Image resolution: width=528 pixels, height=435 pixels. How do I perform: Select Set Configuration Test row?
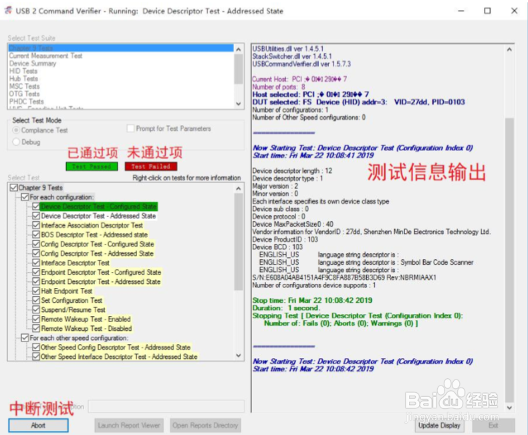coord(72,300)
